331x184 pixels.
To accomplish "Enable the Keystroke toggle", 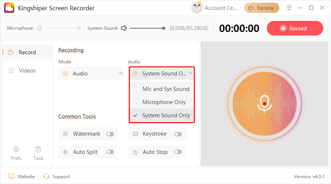I will click(x=178, y=134).
